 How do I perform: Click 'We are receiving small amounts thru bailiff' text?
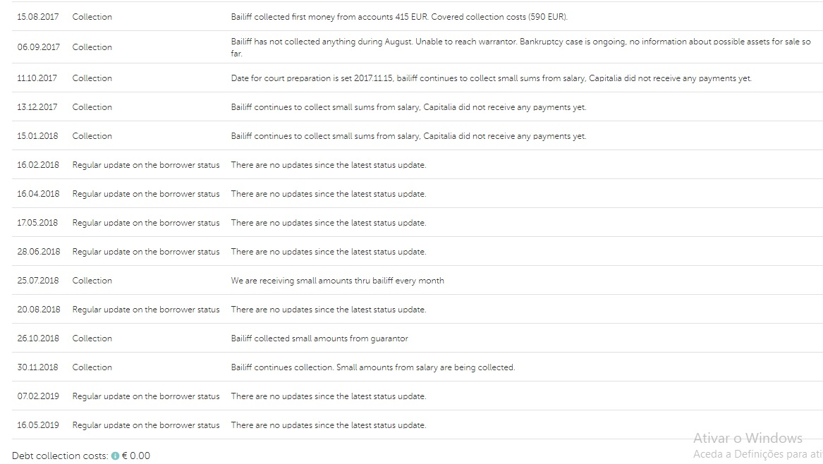[x=337, y=281]
